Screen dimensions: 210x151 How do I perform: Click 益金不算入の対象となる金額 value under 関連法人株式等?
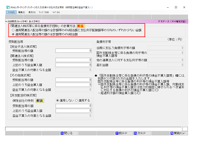click(74, 70)
